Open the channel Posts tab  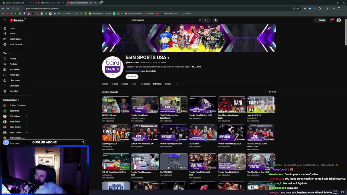(168, 84)
